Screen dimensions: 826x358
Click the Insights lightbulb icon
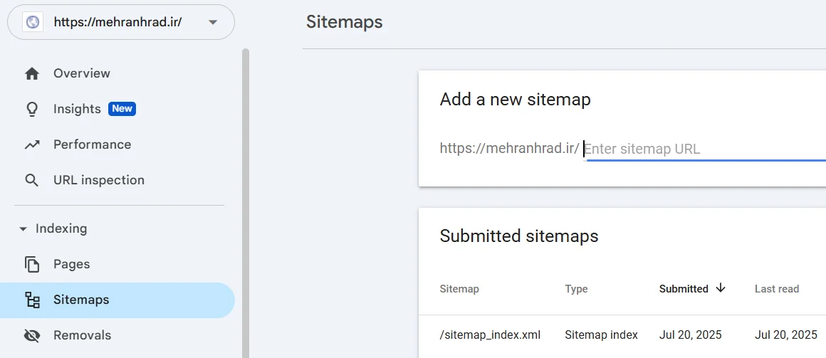pos(31,109)
